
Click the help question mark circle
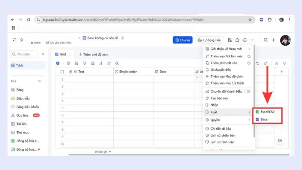280,141
